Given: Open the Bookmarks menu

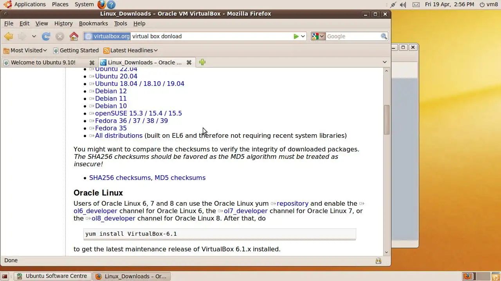Looking at the screenshot, I should (x=93, y=23).
